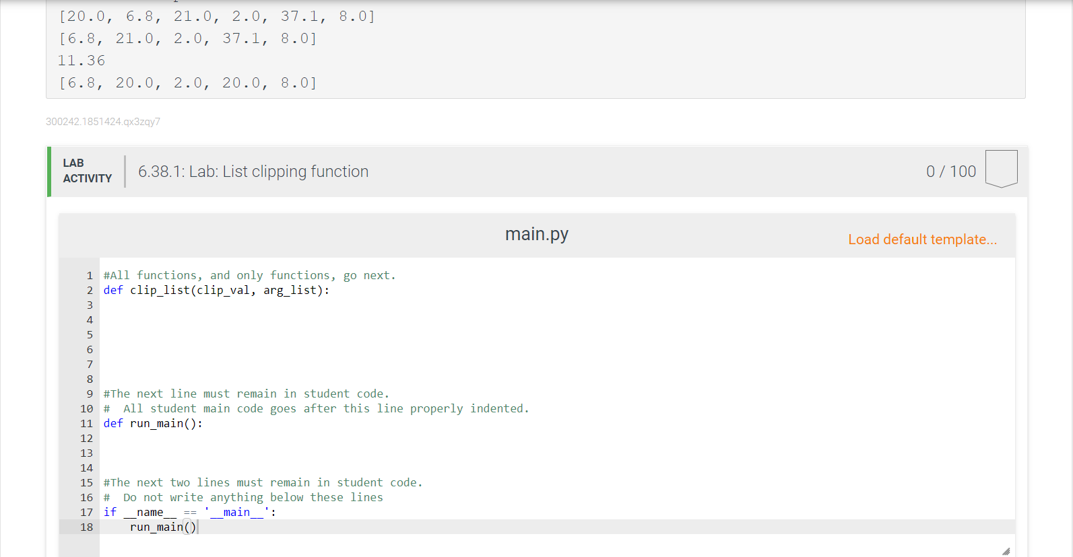Click the completion badge next to 0 / 100
This screenshot has width=1073, height=557.
pyautogui.click(x=1001, y=169)
